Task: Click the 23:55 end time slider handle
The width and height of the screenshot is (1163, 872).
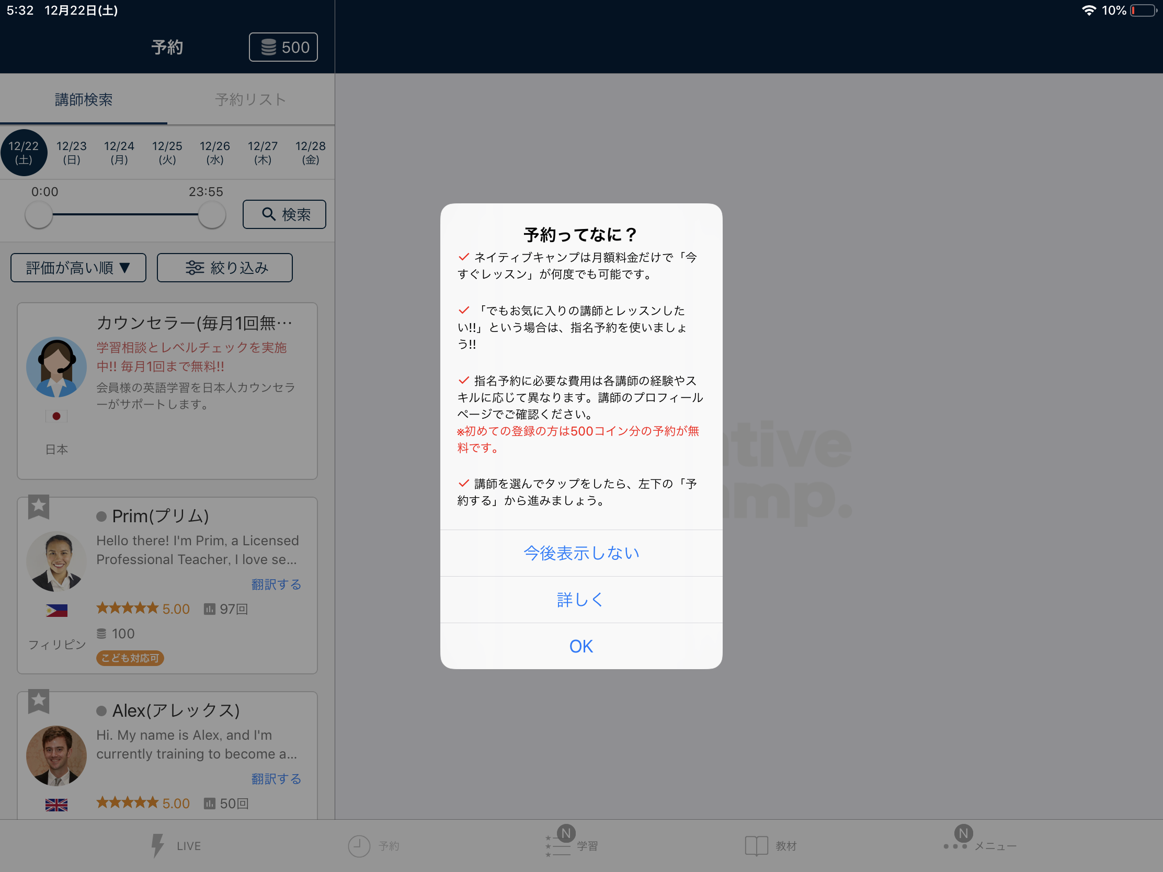Action: [x=212, y=214]
